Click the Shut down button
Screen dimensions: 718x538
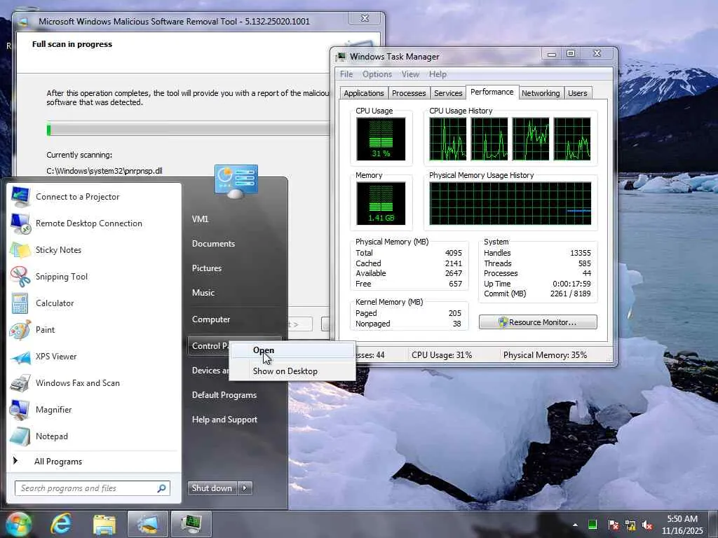click(212, 488)
